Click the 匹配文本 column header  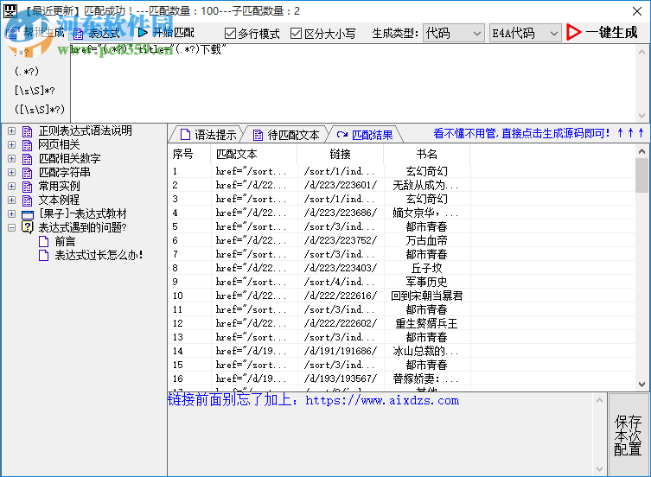(x=253, y=154)
